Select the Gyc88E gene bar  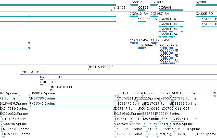206,5
